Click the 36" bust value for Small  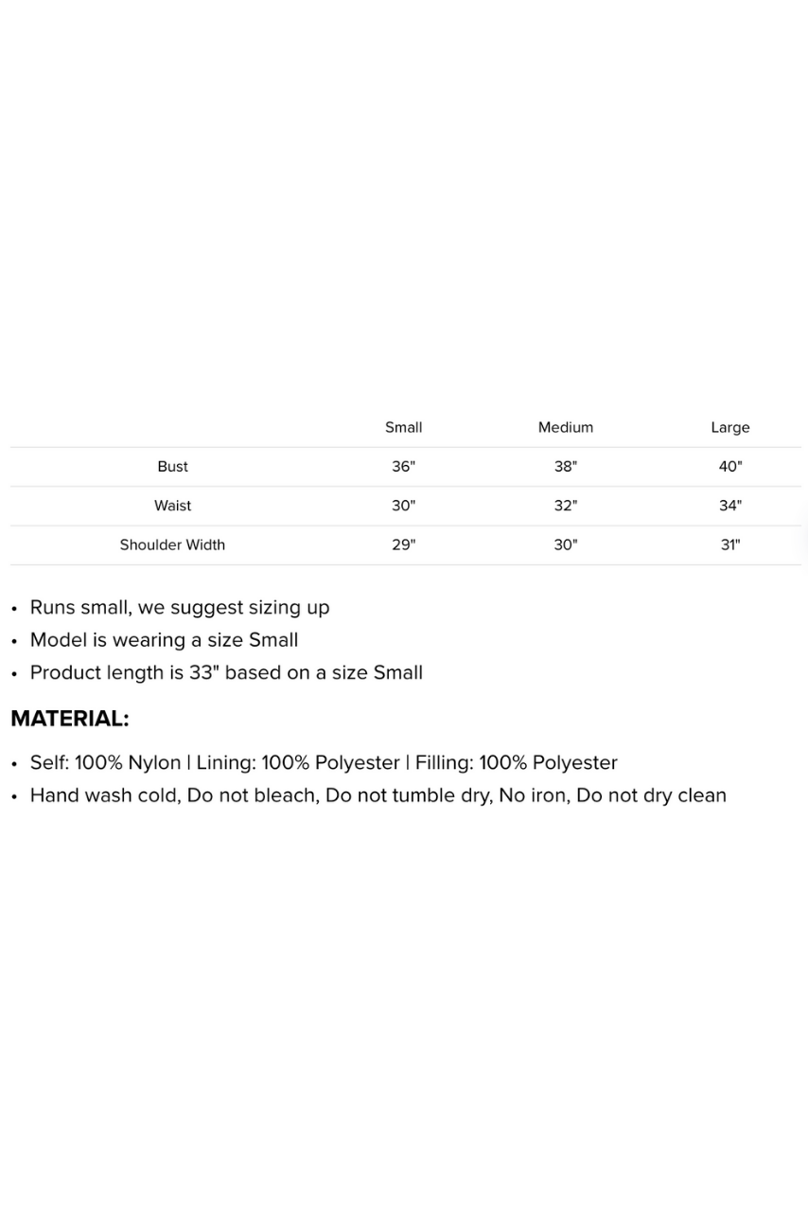point(403,466)
